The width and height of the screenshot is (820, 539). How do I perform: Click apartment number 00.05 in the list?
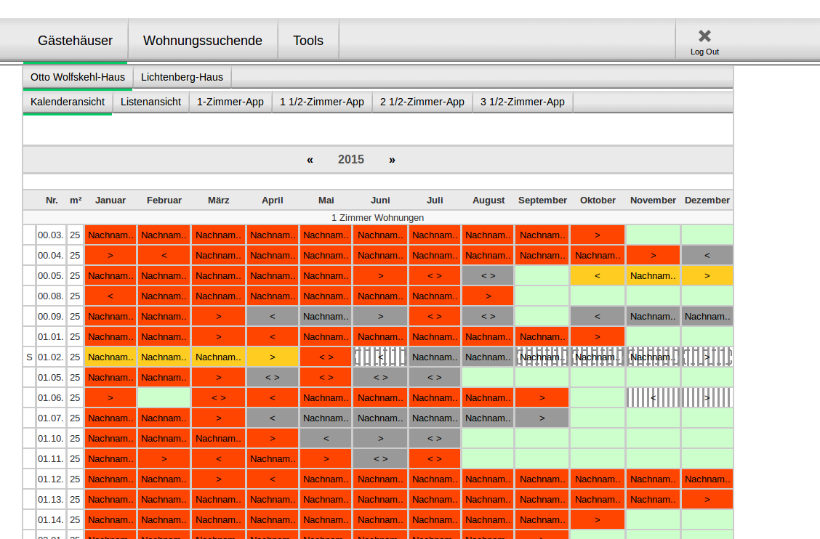pyautogui.click(x=51, y=275)
